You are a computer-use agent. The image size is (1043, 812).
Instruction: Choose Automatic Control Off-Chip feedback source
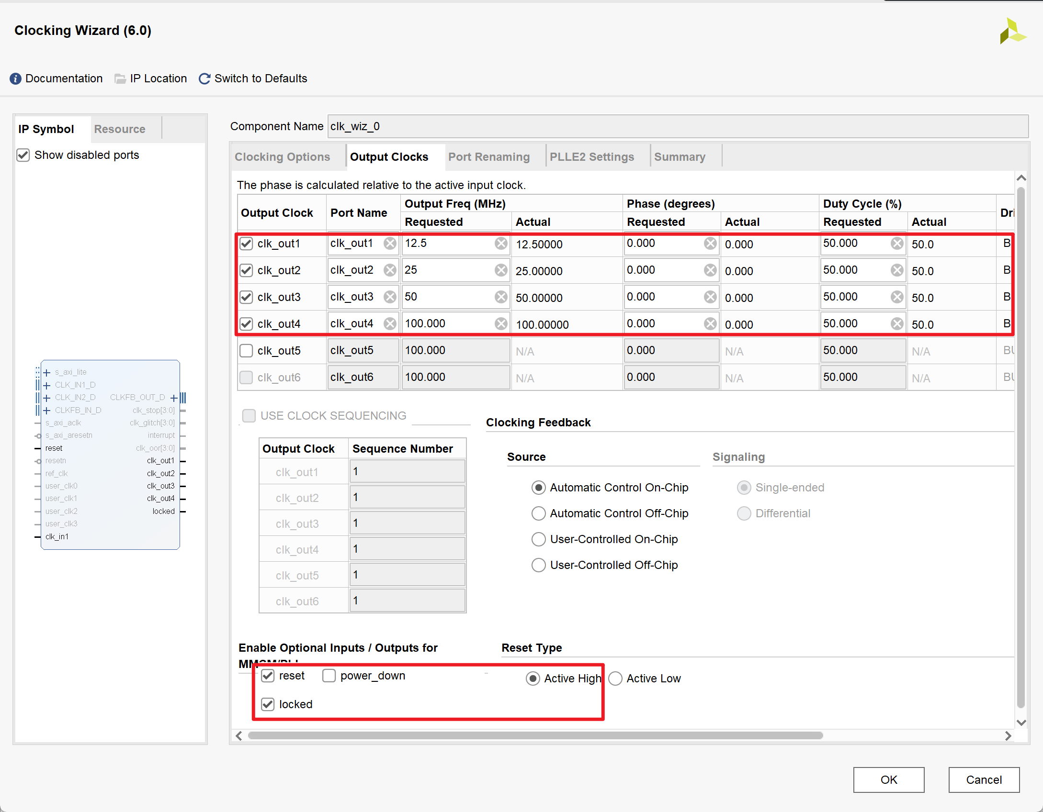coord(539,513)
